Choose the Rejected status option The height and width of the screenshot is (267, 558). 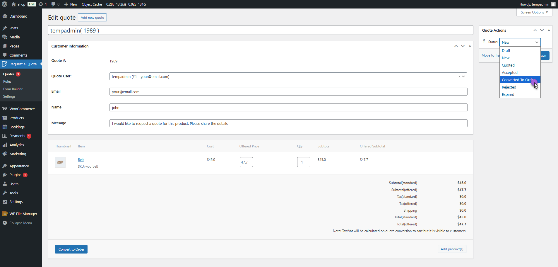tap(509, 87)
